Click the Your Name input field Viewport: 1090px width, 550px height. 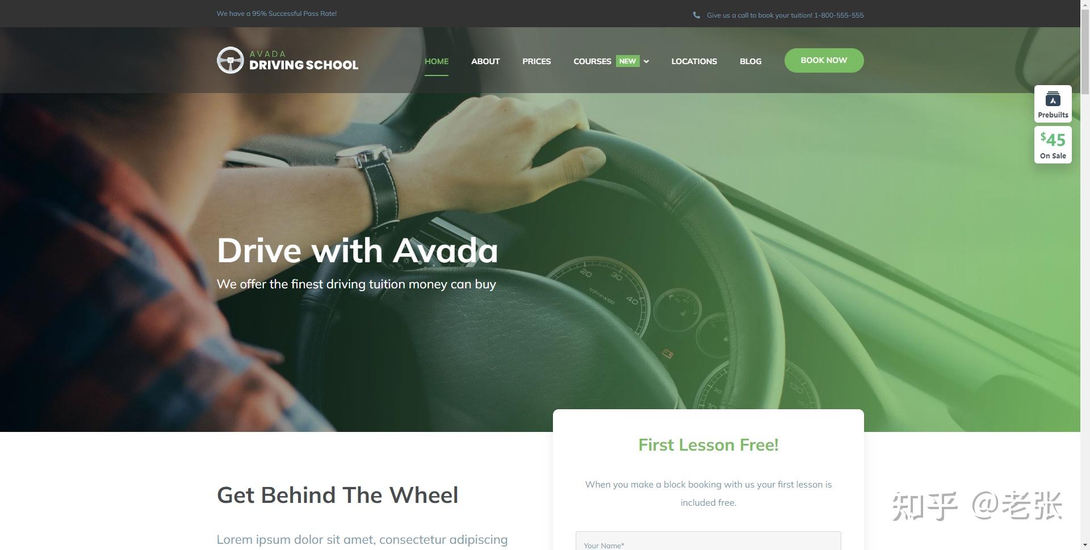point(708,541)
